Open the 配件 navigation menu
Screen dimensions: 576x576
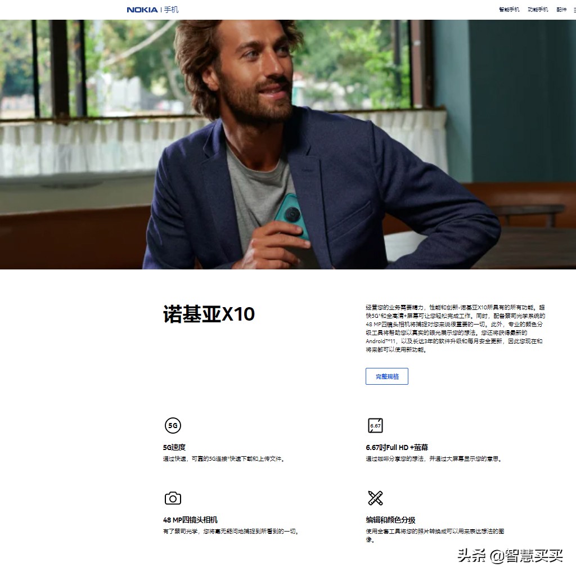561,10
